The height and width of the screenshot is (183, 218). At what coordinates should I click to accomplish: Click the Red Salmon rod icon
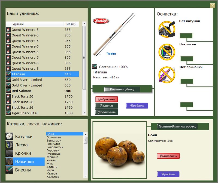[x=8, y=91]
